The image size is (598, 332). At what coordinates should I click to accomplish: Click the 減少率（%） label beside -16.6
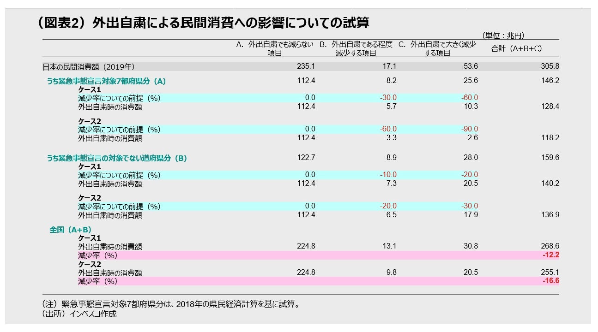tap(98, 281)
